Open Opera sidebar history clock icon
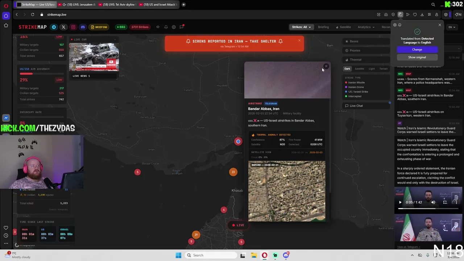The image size is (464, 261). coord(6,236)
